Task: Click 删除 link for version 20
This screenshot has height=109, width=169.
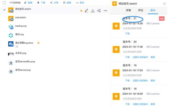Action: [153, 57]
